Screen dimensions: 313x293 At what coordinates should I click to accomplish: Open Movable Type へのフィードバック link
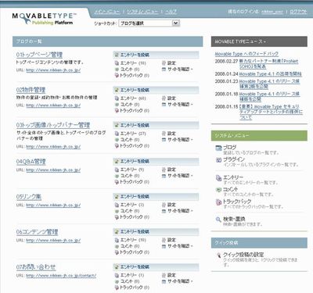[x=246, y=54]
